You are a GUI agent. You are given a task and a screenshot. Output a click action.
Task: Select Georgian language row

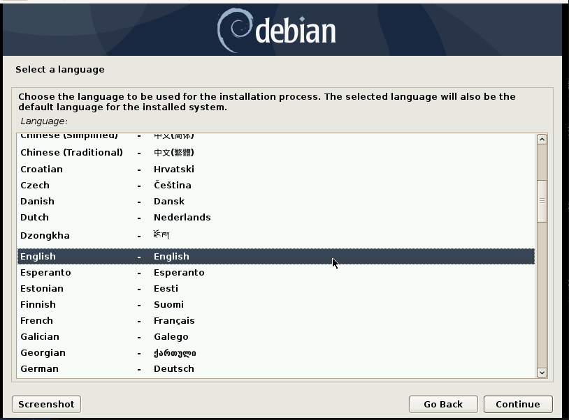tap(276, 352)
